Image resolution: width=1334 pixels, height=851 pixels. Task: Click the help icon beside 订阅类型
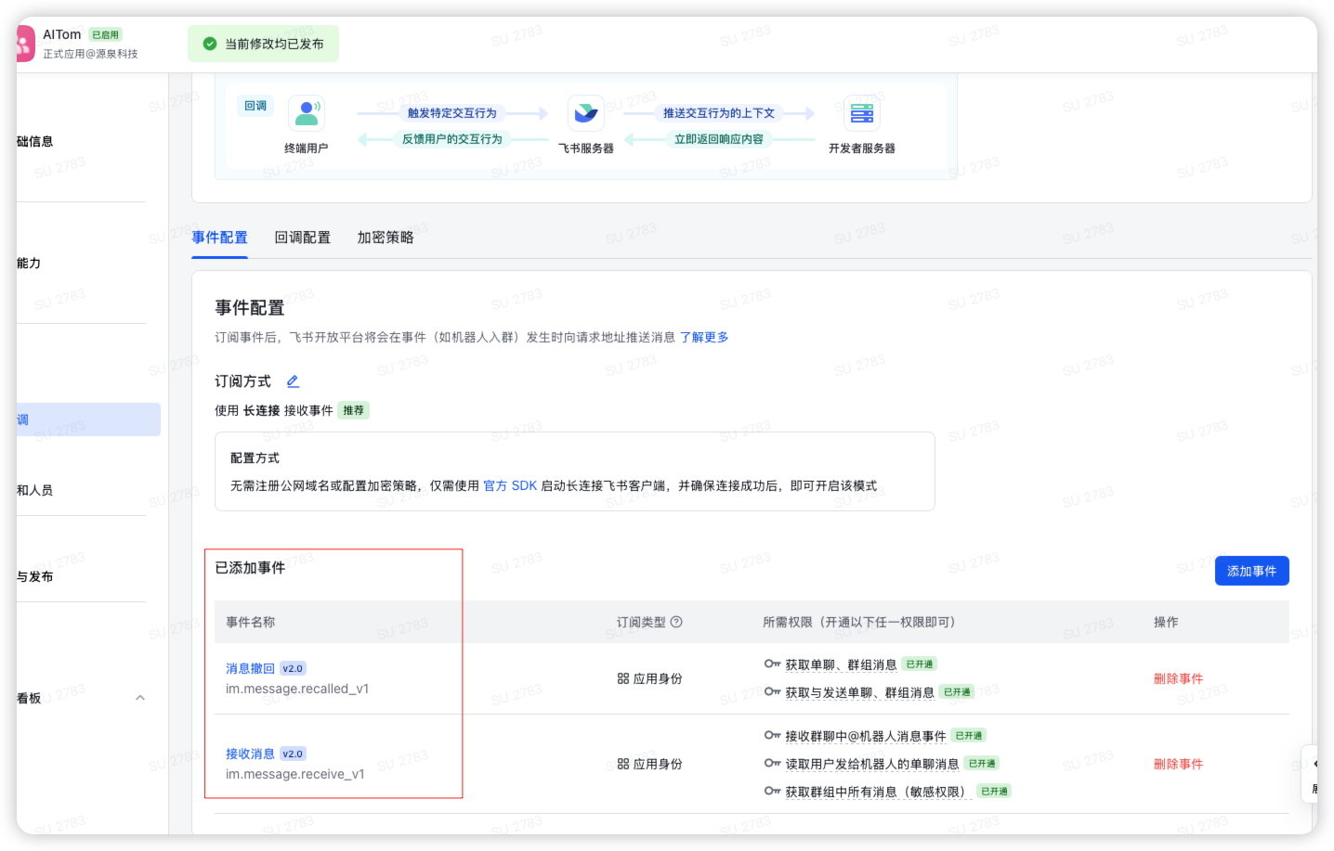676,622
